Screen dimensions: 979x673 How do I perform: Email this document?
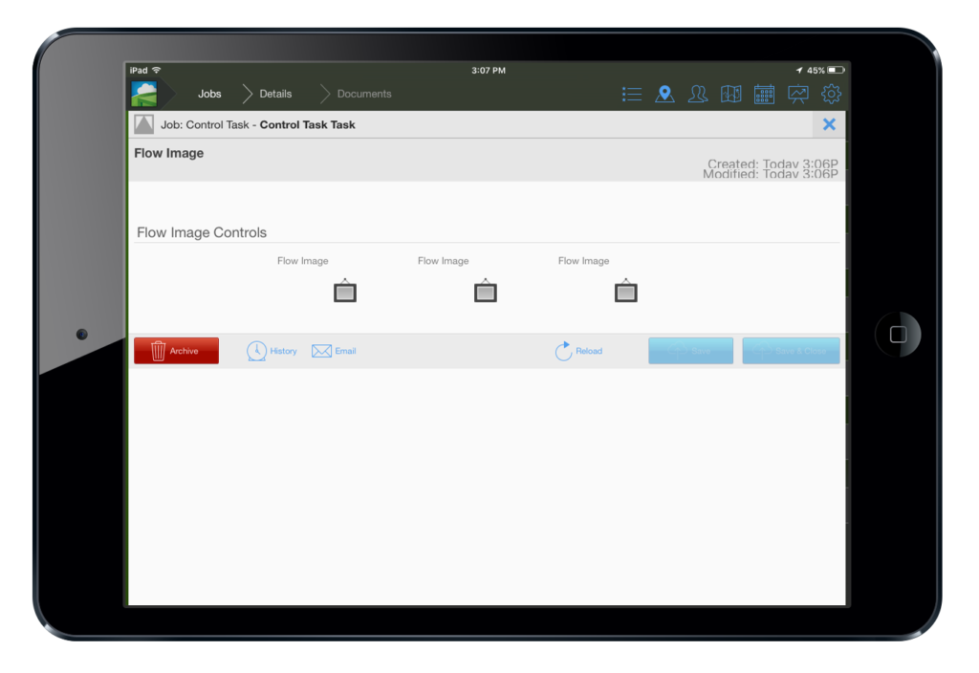click(x=334, y=351)
